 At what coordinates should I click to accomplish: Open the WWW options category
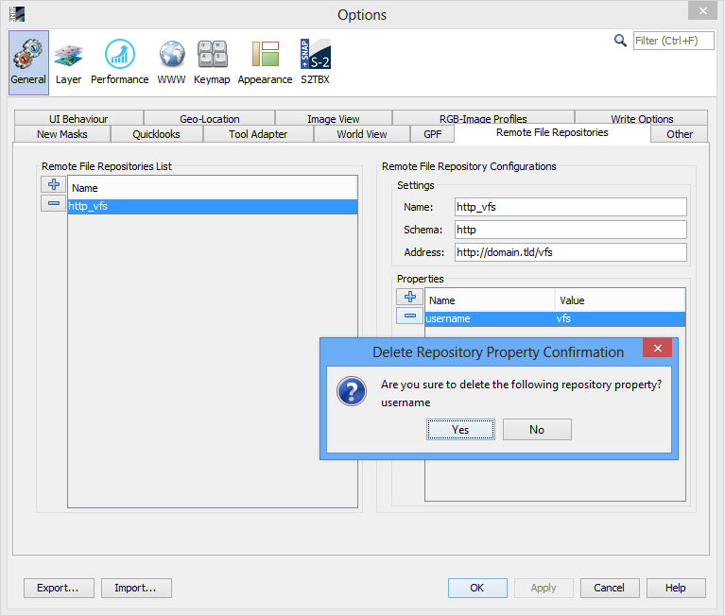pos(171,62)
